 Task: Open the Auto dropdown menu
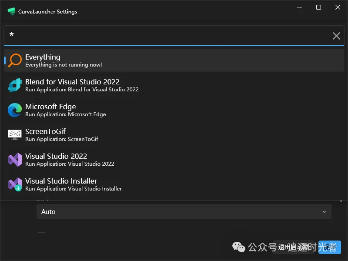point(184,212)
